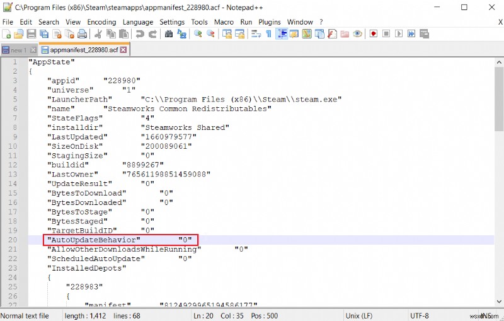Click the Synchronize Vertical Scrolling icon
The width and height of the screenshot is (504, 321).
click(227, 34)
